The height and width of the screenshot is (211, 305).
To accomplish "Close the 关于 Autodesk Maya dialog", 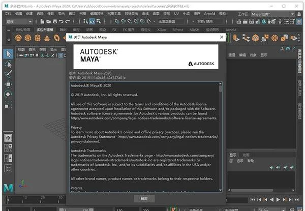I will [x=221, y=37].
